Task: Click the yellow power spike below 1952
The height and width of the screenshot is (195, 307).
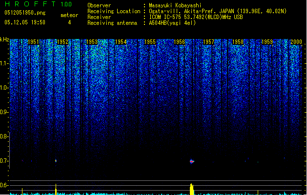Action: click(x=56, y=189)
